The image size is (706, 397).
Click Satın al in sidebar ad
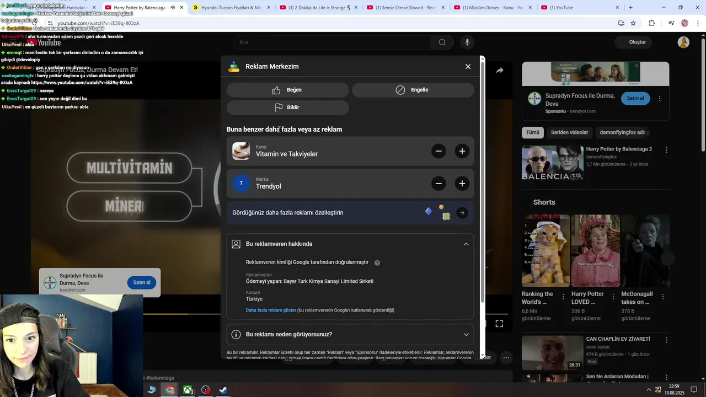tap(635, 98)
